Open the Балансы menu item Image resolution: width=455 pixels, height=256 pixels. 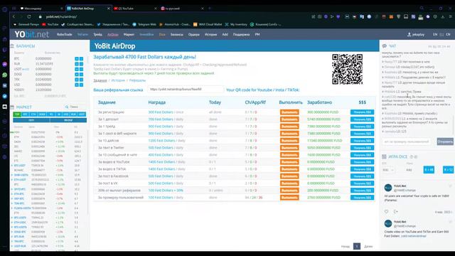click(177, 35)
